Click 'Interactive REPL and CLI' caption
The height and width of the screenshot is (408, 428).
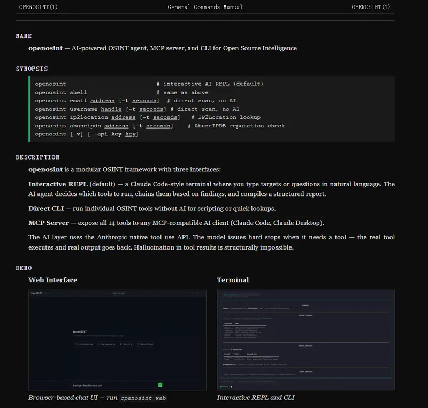pos(256,398)
